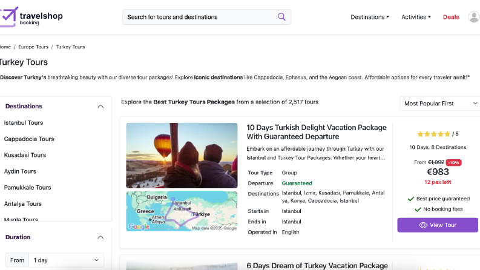Click the travelshop booking logo

[31, 17]
